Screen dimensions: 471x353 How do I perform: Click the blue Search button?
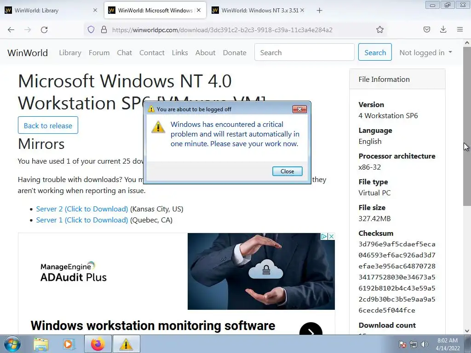point(375,52)
